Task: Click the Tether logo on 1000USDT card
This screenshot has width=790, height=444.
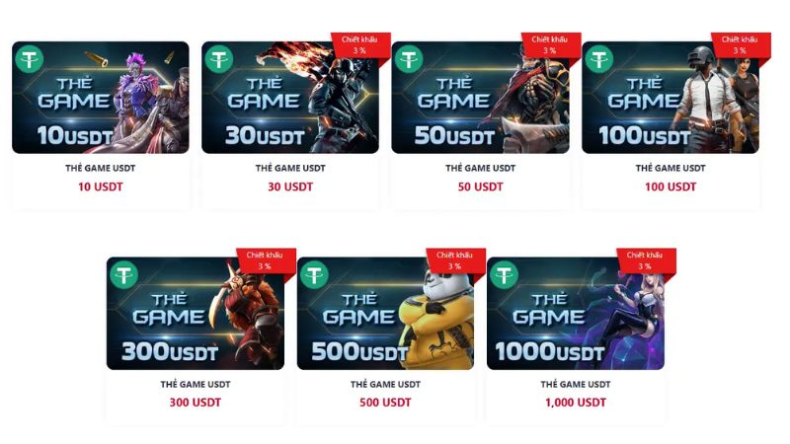Action: point(504,275)
